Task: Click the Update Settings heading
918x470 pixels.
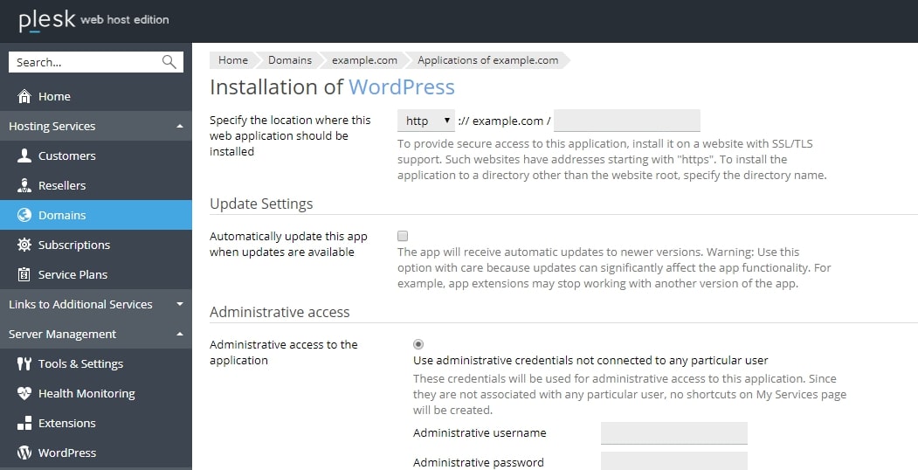Action: [261, 204]
